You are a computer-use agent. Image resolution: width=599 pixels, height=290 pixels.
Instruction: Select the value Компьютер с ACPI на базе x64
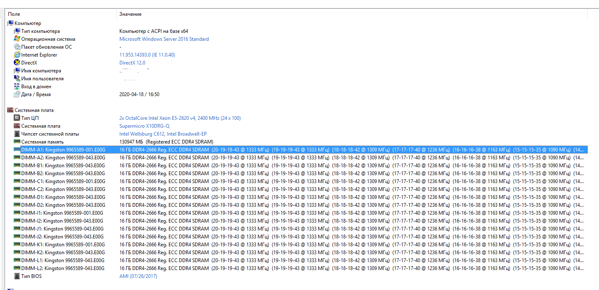pyautogui.click(x=153, y=31)
